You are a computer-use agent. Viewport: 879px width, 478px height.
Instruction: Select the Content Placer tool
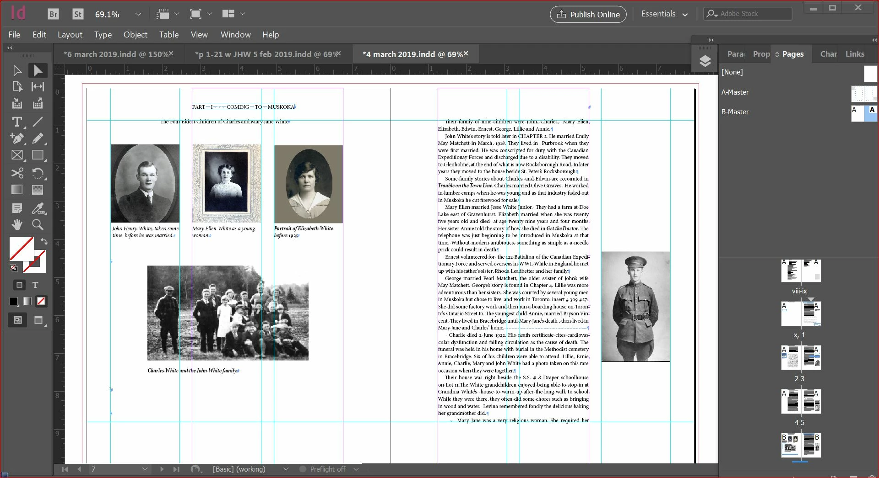pos(38,103)
